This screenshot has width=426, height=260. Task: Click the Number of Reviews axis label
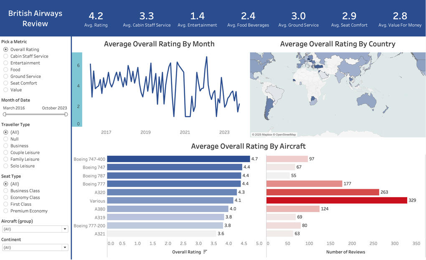(x=345, y=252)
